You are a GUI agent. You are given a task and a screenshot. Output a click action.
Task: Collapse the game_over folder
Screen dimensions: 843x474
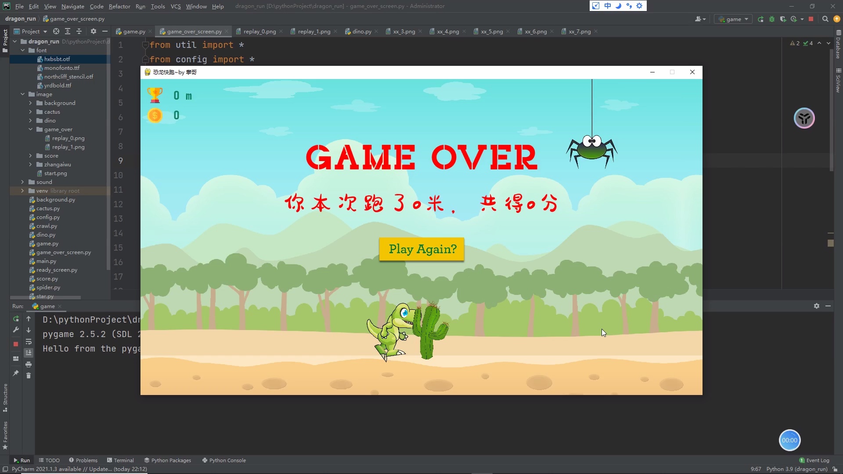30,129
